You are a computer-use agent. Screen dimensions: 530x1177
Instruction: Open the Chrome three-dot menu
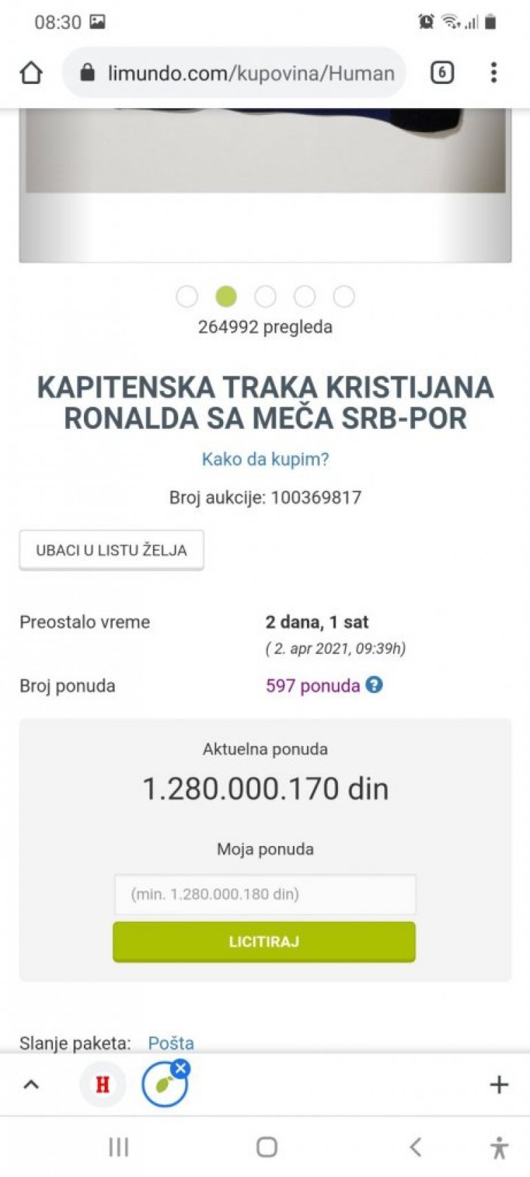point(494,72)
